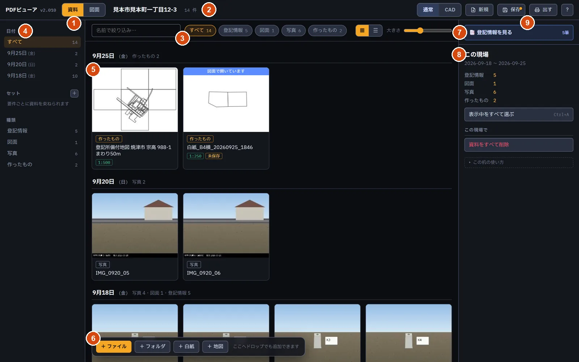Click 資料をすべて削除 button
Viewport: 579px width, 362px height.
tap(519, 145)
